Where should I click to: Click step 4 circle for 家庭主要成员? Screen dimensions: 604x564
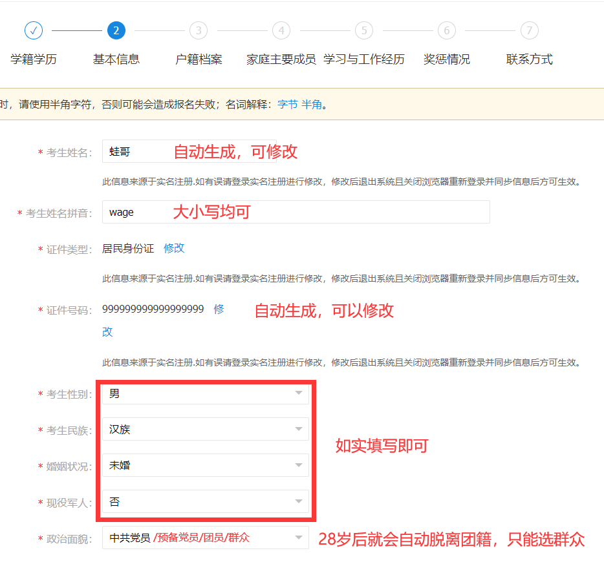point(281,30)
